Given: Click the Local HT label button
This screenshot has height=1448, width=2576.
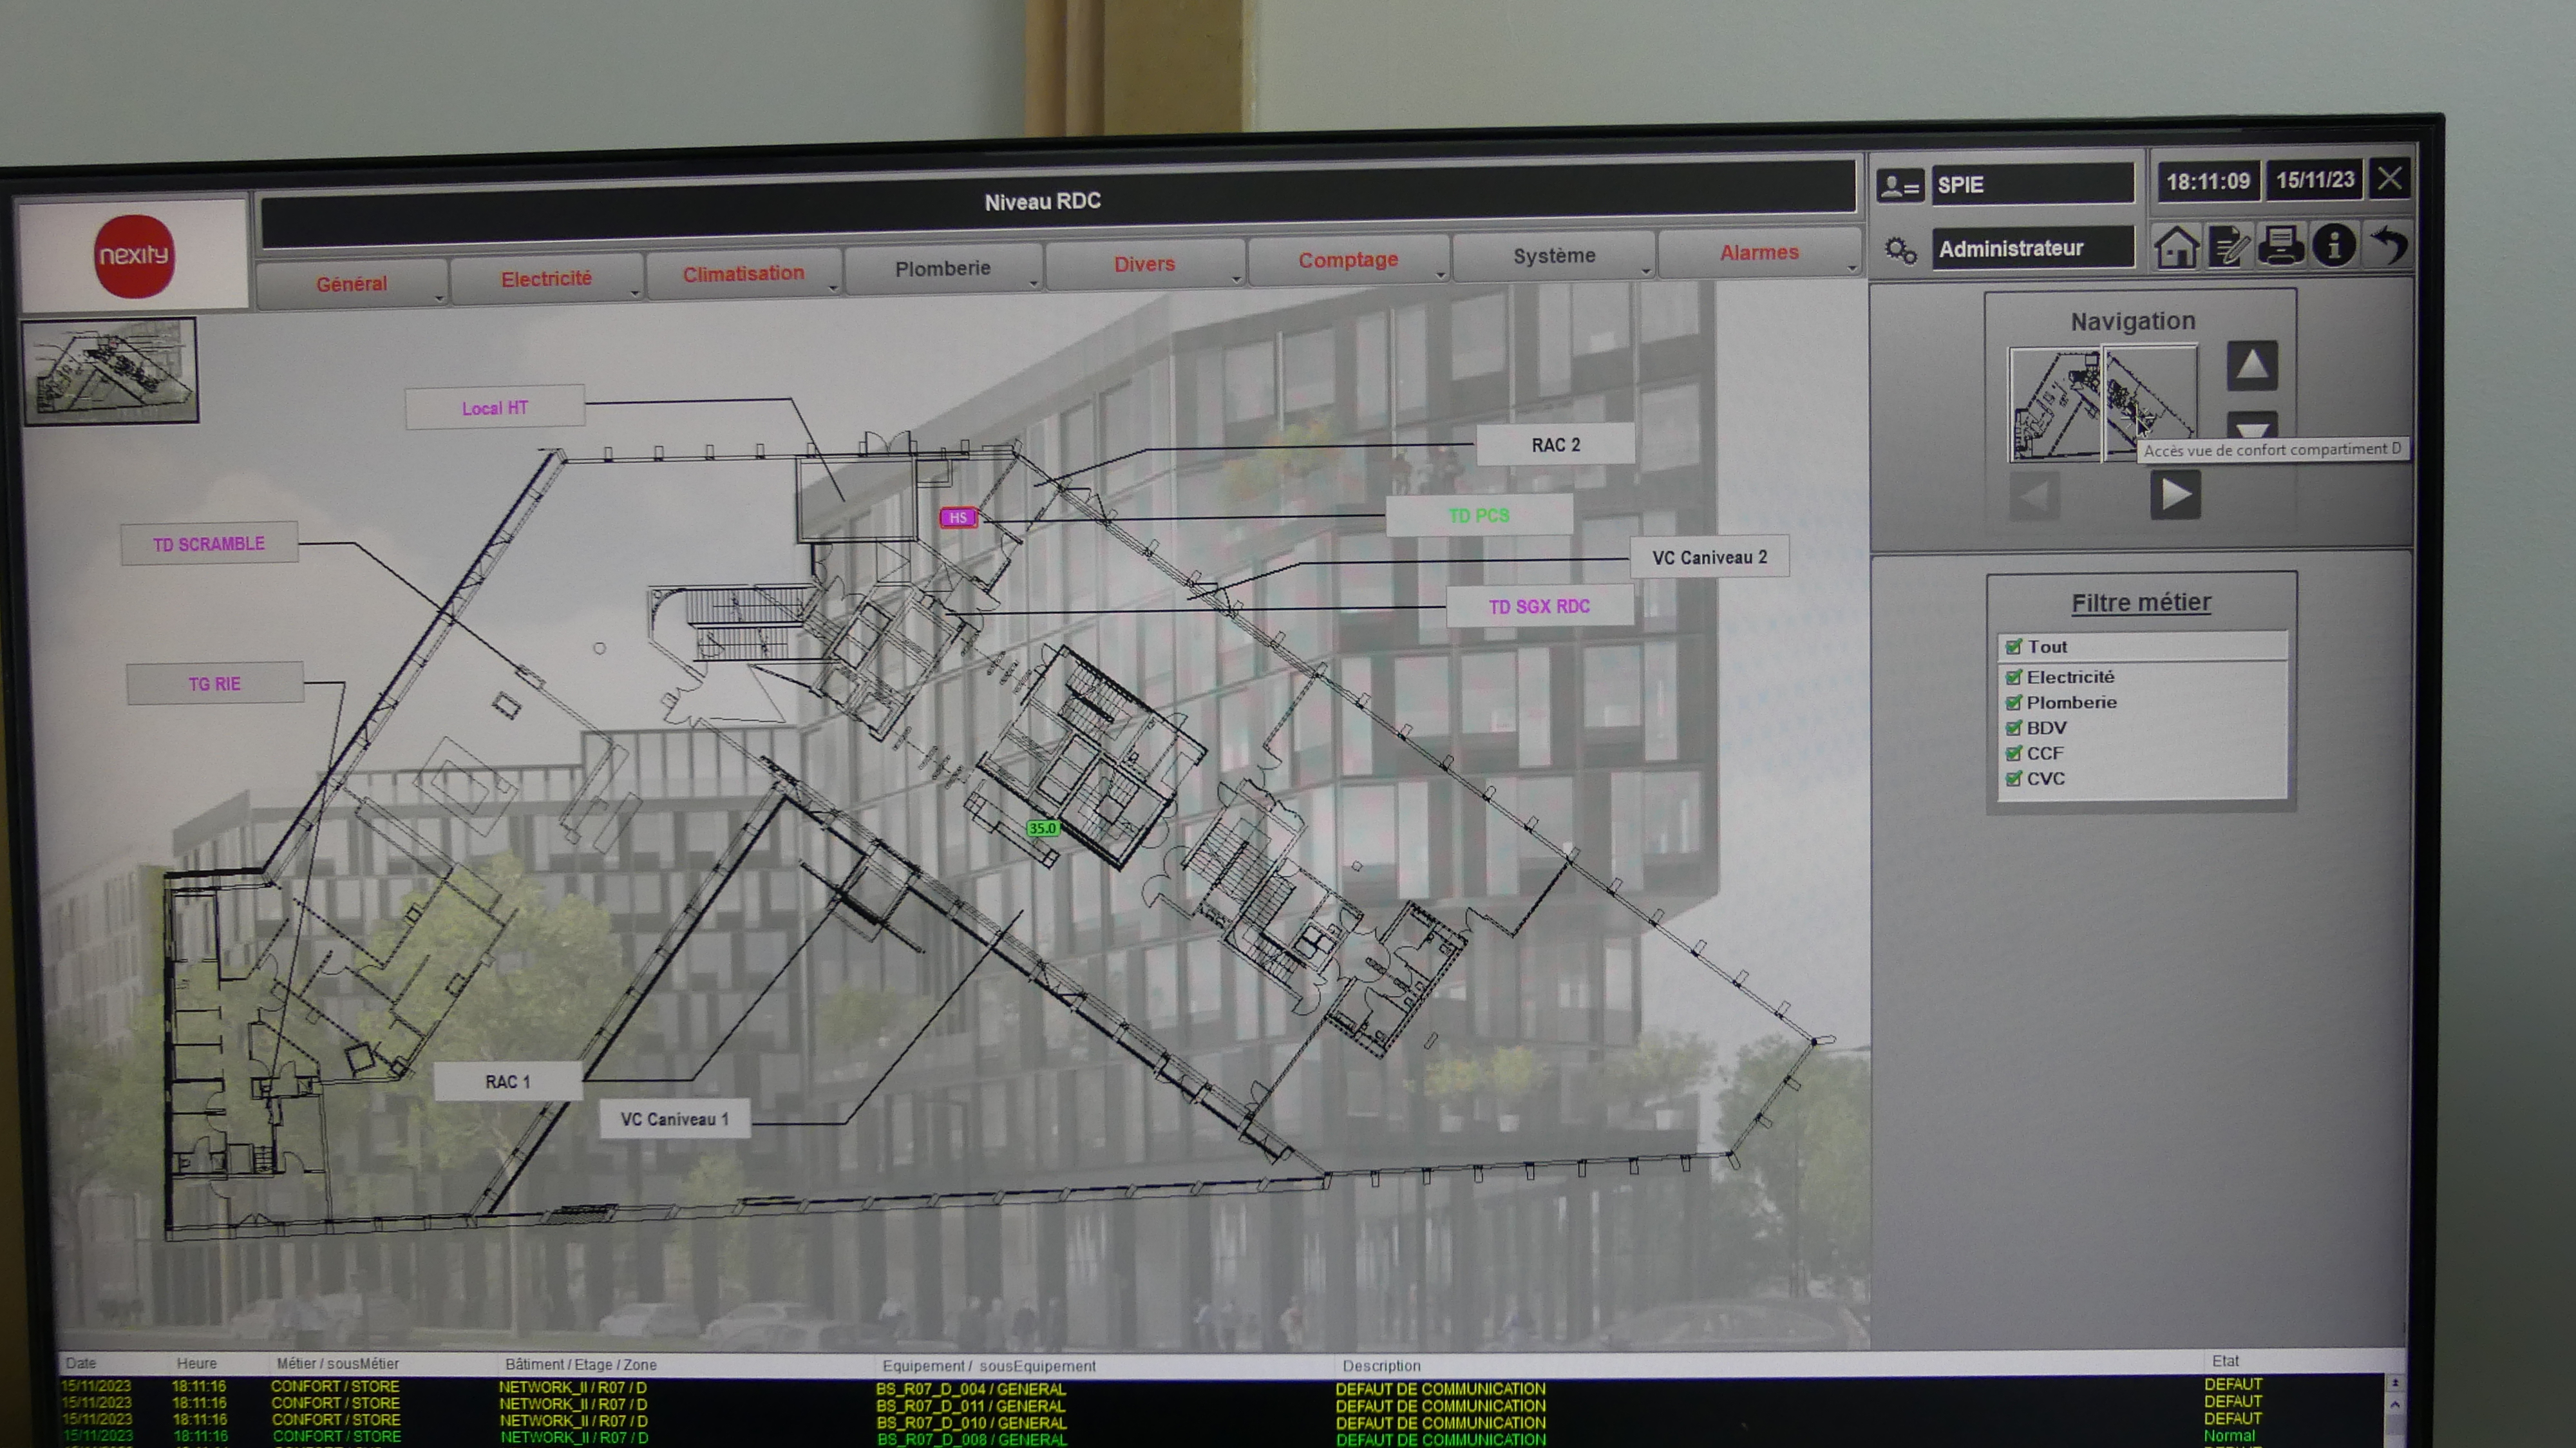Looking at the screenshot, I should [494, 408].
